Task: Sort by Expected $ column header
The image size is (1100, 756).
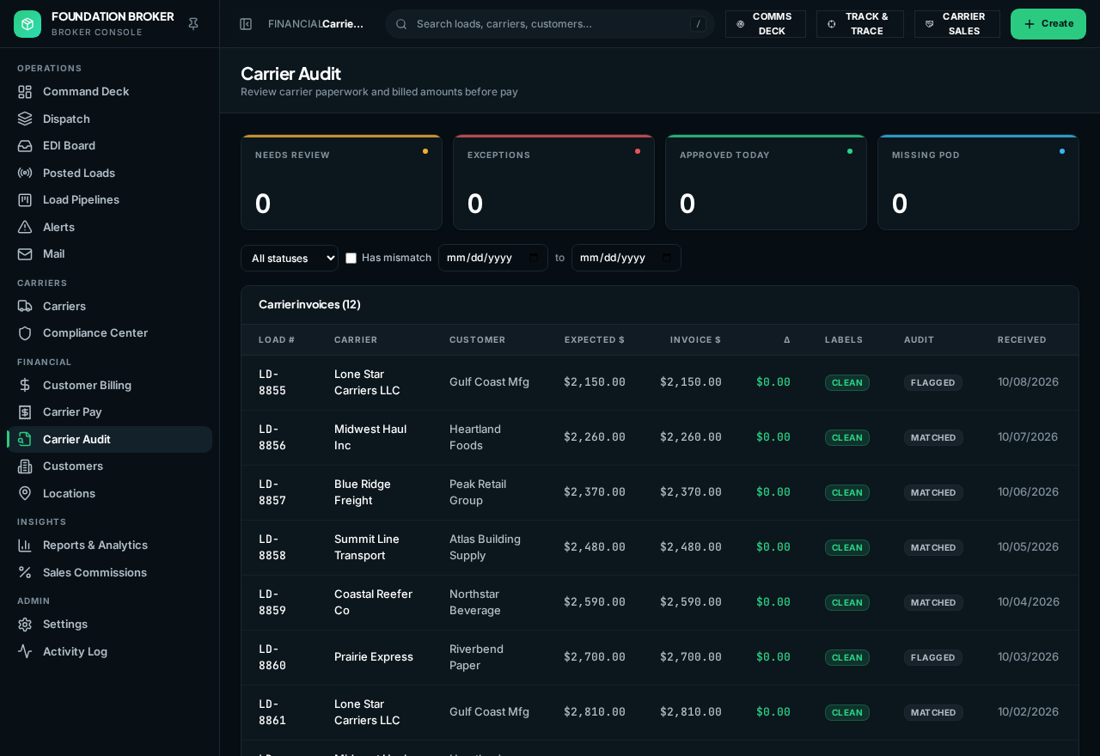Action: 595,340
